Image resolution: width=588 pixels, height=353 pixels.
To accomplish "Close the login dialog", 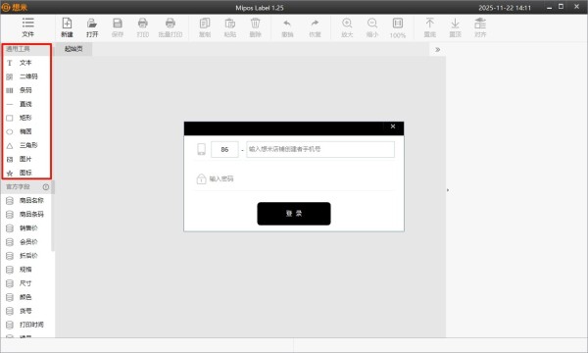I will 393,126.
